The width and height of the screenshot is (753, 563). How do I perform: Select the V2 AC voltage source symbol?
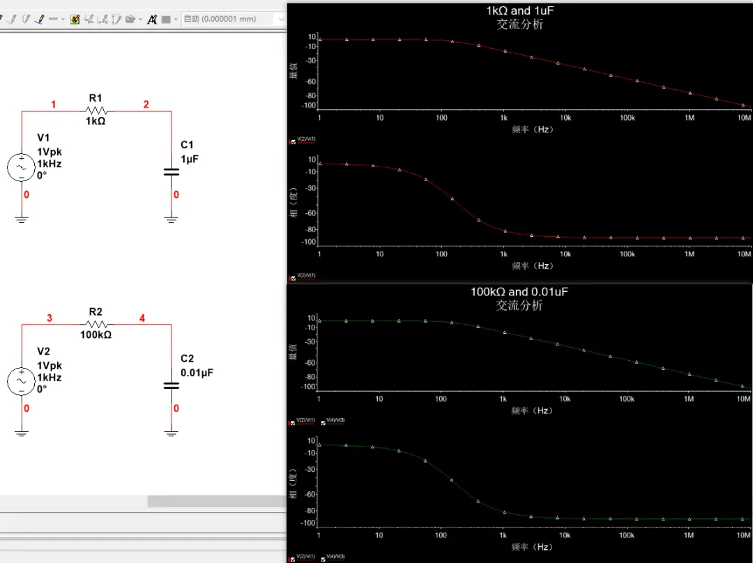click(21, 381)
